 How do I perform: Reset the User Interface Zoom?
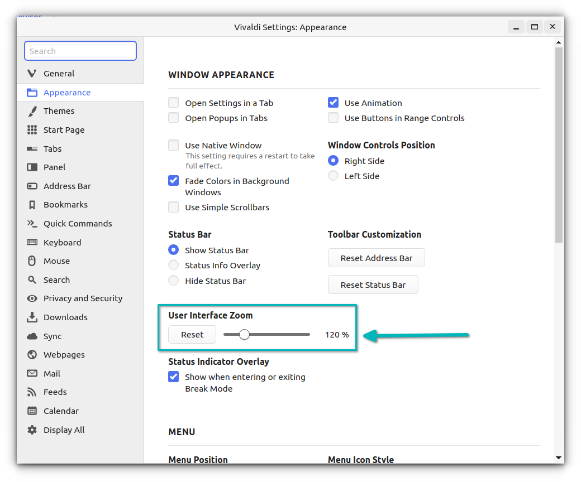click(x=192, y=335)
